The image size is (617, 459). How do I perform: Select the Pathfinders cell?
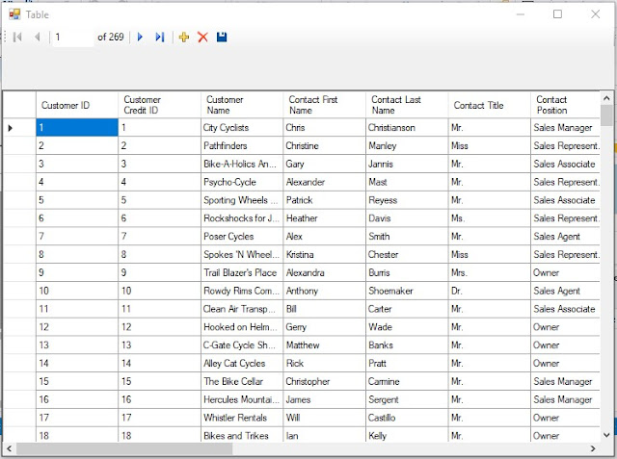pos(242,145)
